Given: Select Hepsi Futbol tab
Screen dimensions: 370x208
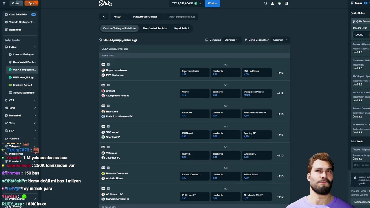Looking at the screenshot, I should click(182, 28).
